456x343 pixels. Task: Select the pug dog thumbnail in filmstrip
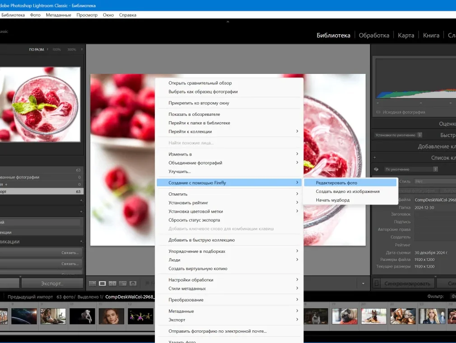tap(344, 316)
